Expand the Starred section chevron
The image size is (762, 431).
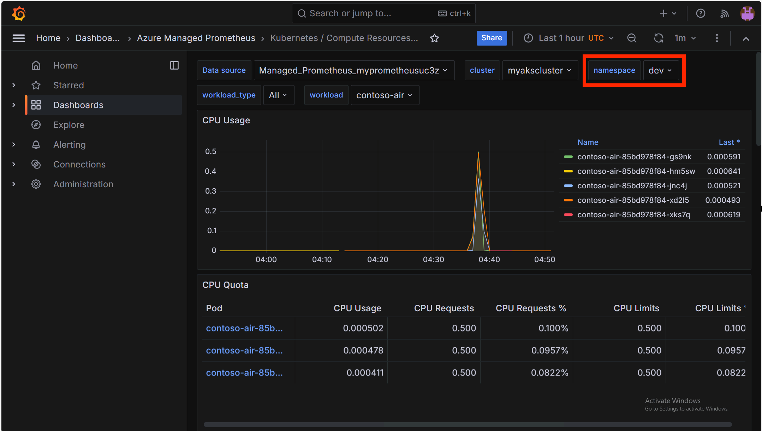coord(14,85)
